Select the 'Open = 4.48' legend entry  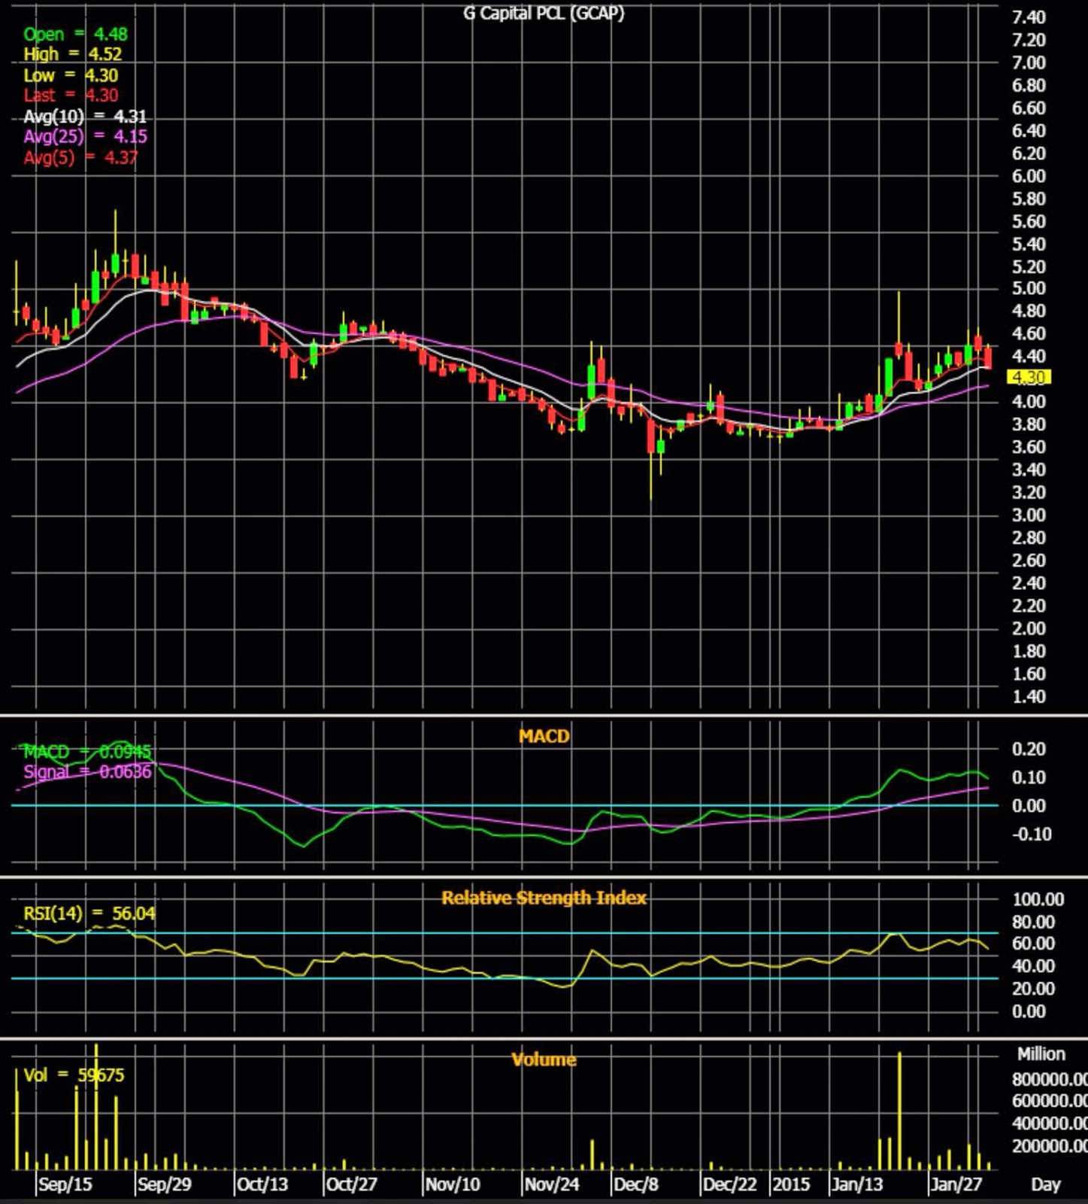pyautogui.click(x=75, y=34)
